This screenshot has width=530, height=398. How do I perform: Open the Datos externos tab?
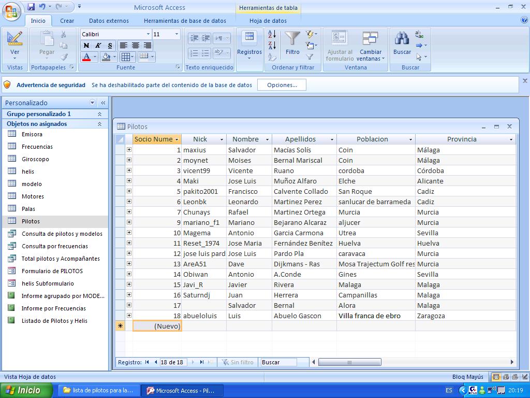tap(109, 21)
